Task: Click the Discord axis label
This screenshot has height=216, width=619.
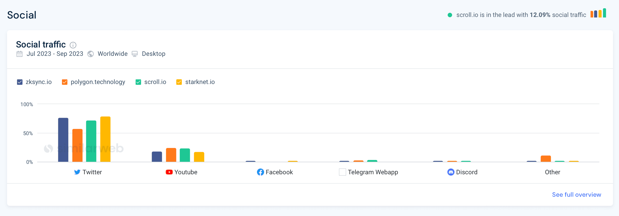Action: click(467, 172)
